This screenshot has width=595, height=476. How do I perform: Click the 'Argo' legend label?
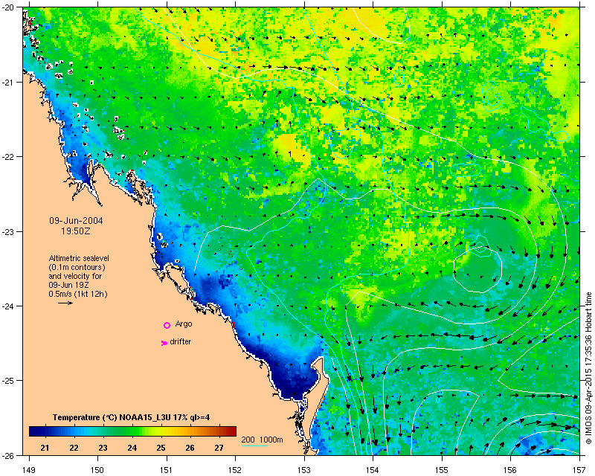pyautogui.click(x=184, y=324)
